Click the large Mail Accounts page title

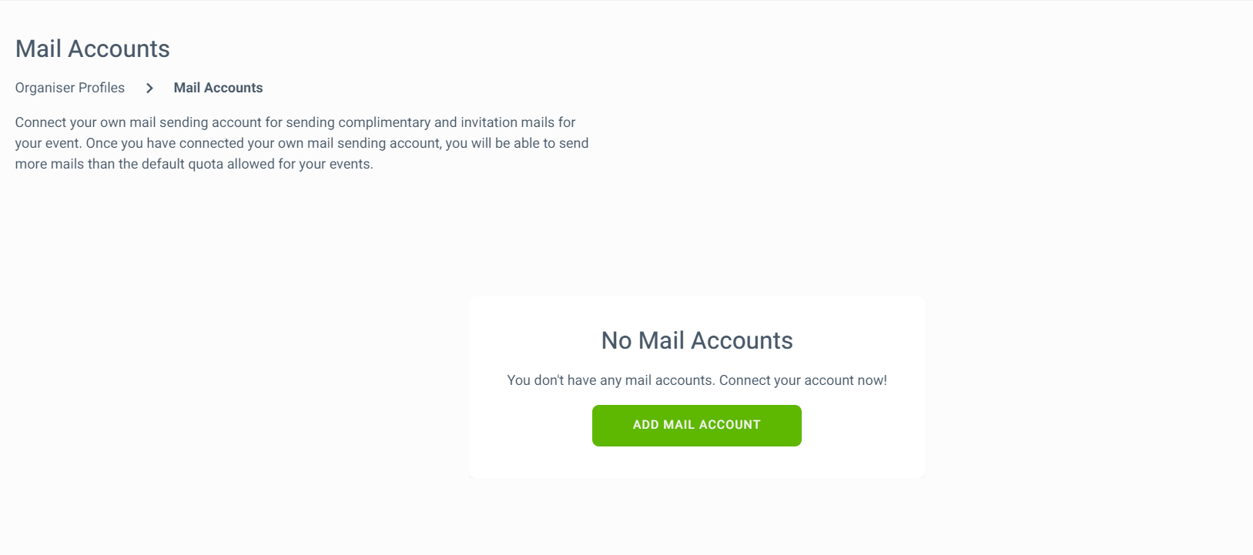92,48
